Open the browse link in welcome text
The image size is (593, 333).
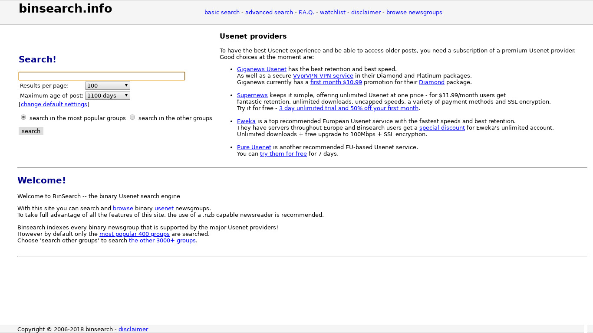coord(123,209)
